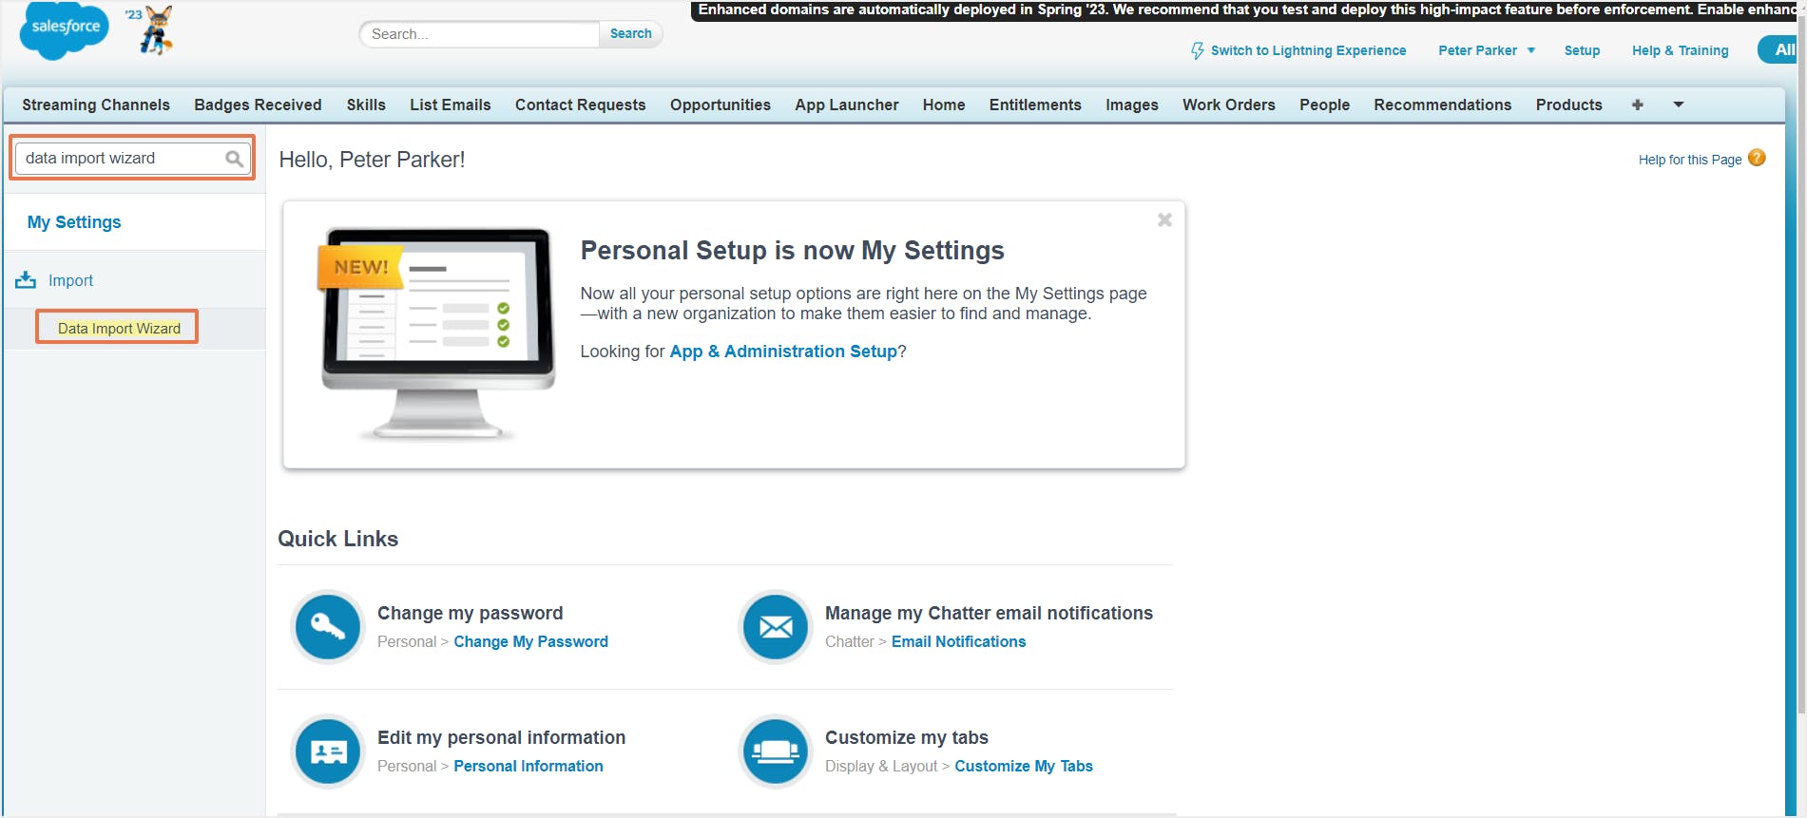Open the People tab

1325,105
